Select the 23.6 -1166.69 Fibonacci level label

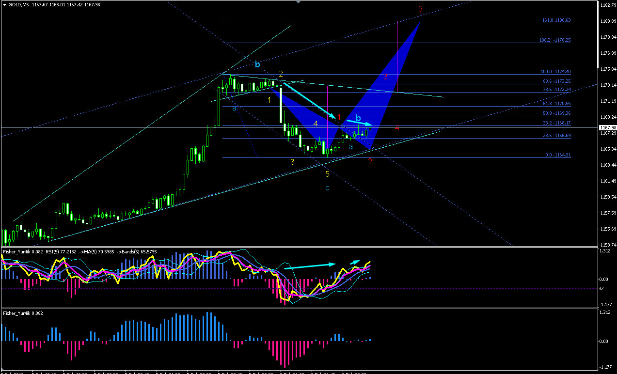[x=556, y=136]
